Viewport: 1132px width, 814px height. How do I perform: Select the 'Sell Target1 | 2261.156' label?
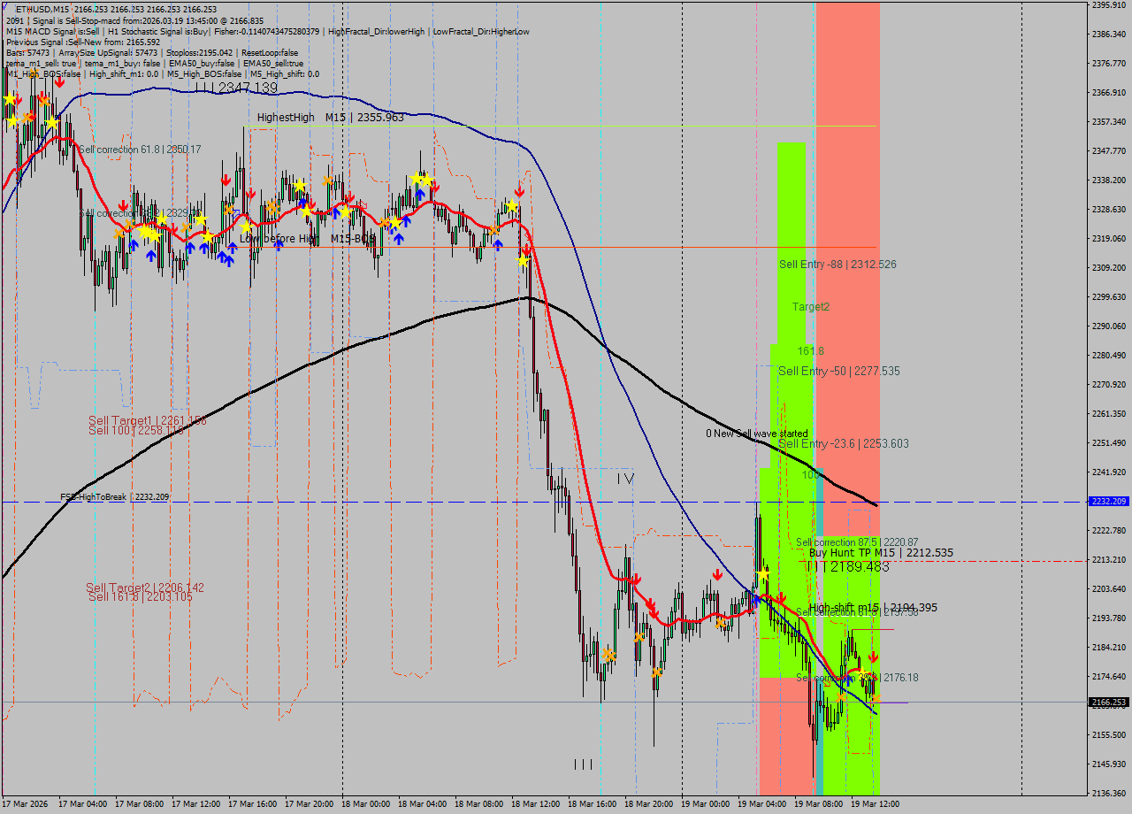point(147,420)
